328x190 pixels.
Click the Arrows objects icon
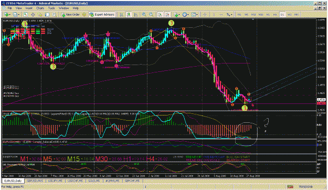(x=228, y=15)
